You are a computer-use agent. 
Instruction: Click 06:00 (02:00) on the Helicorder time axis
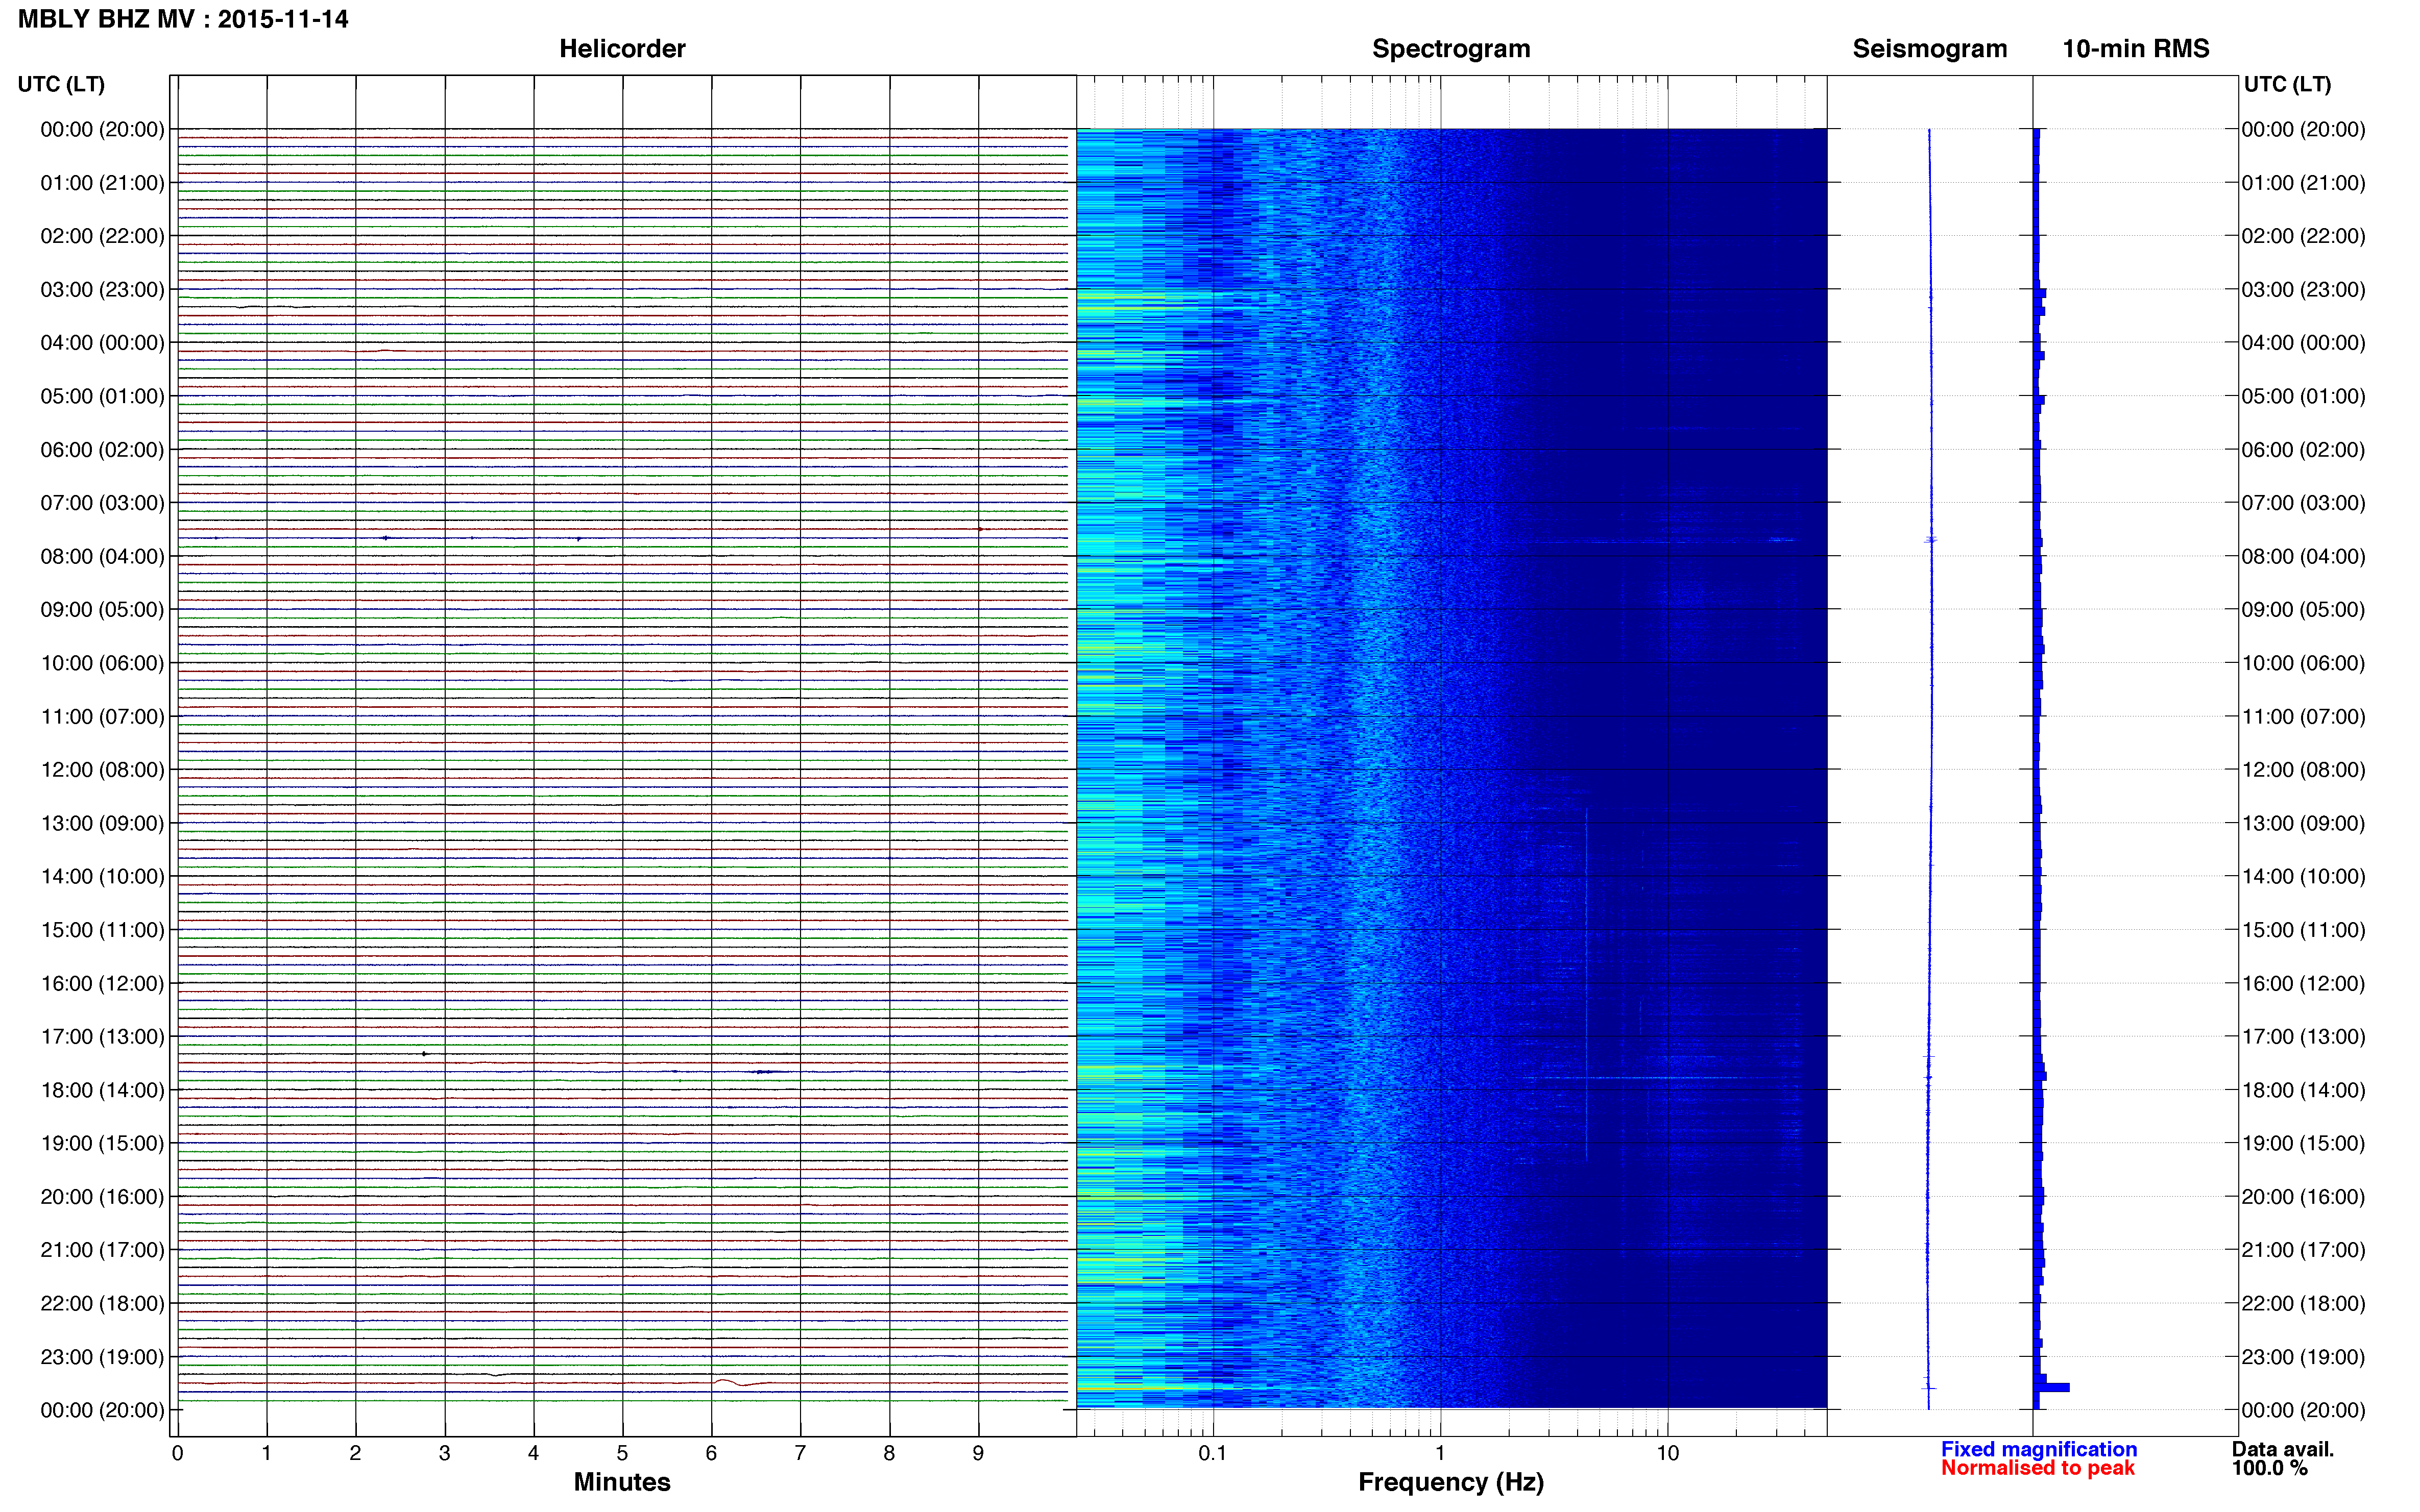point(102,450)
